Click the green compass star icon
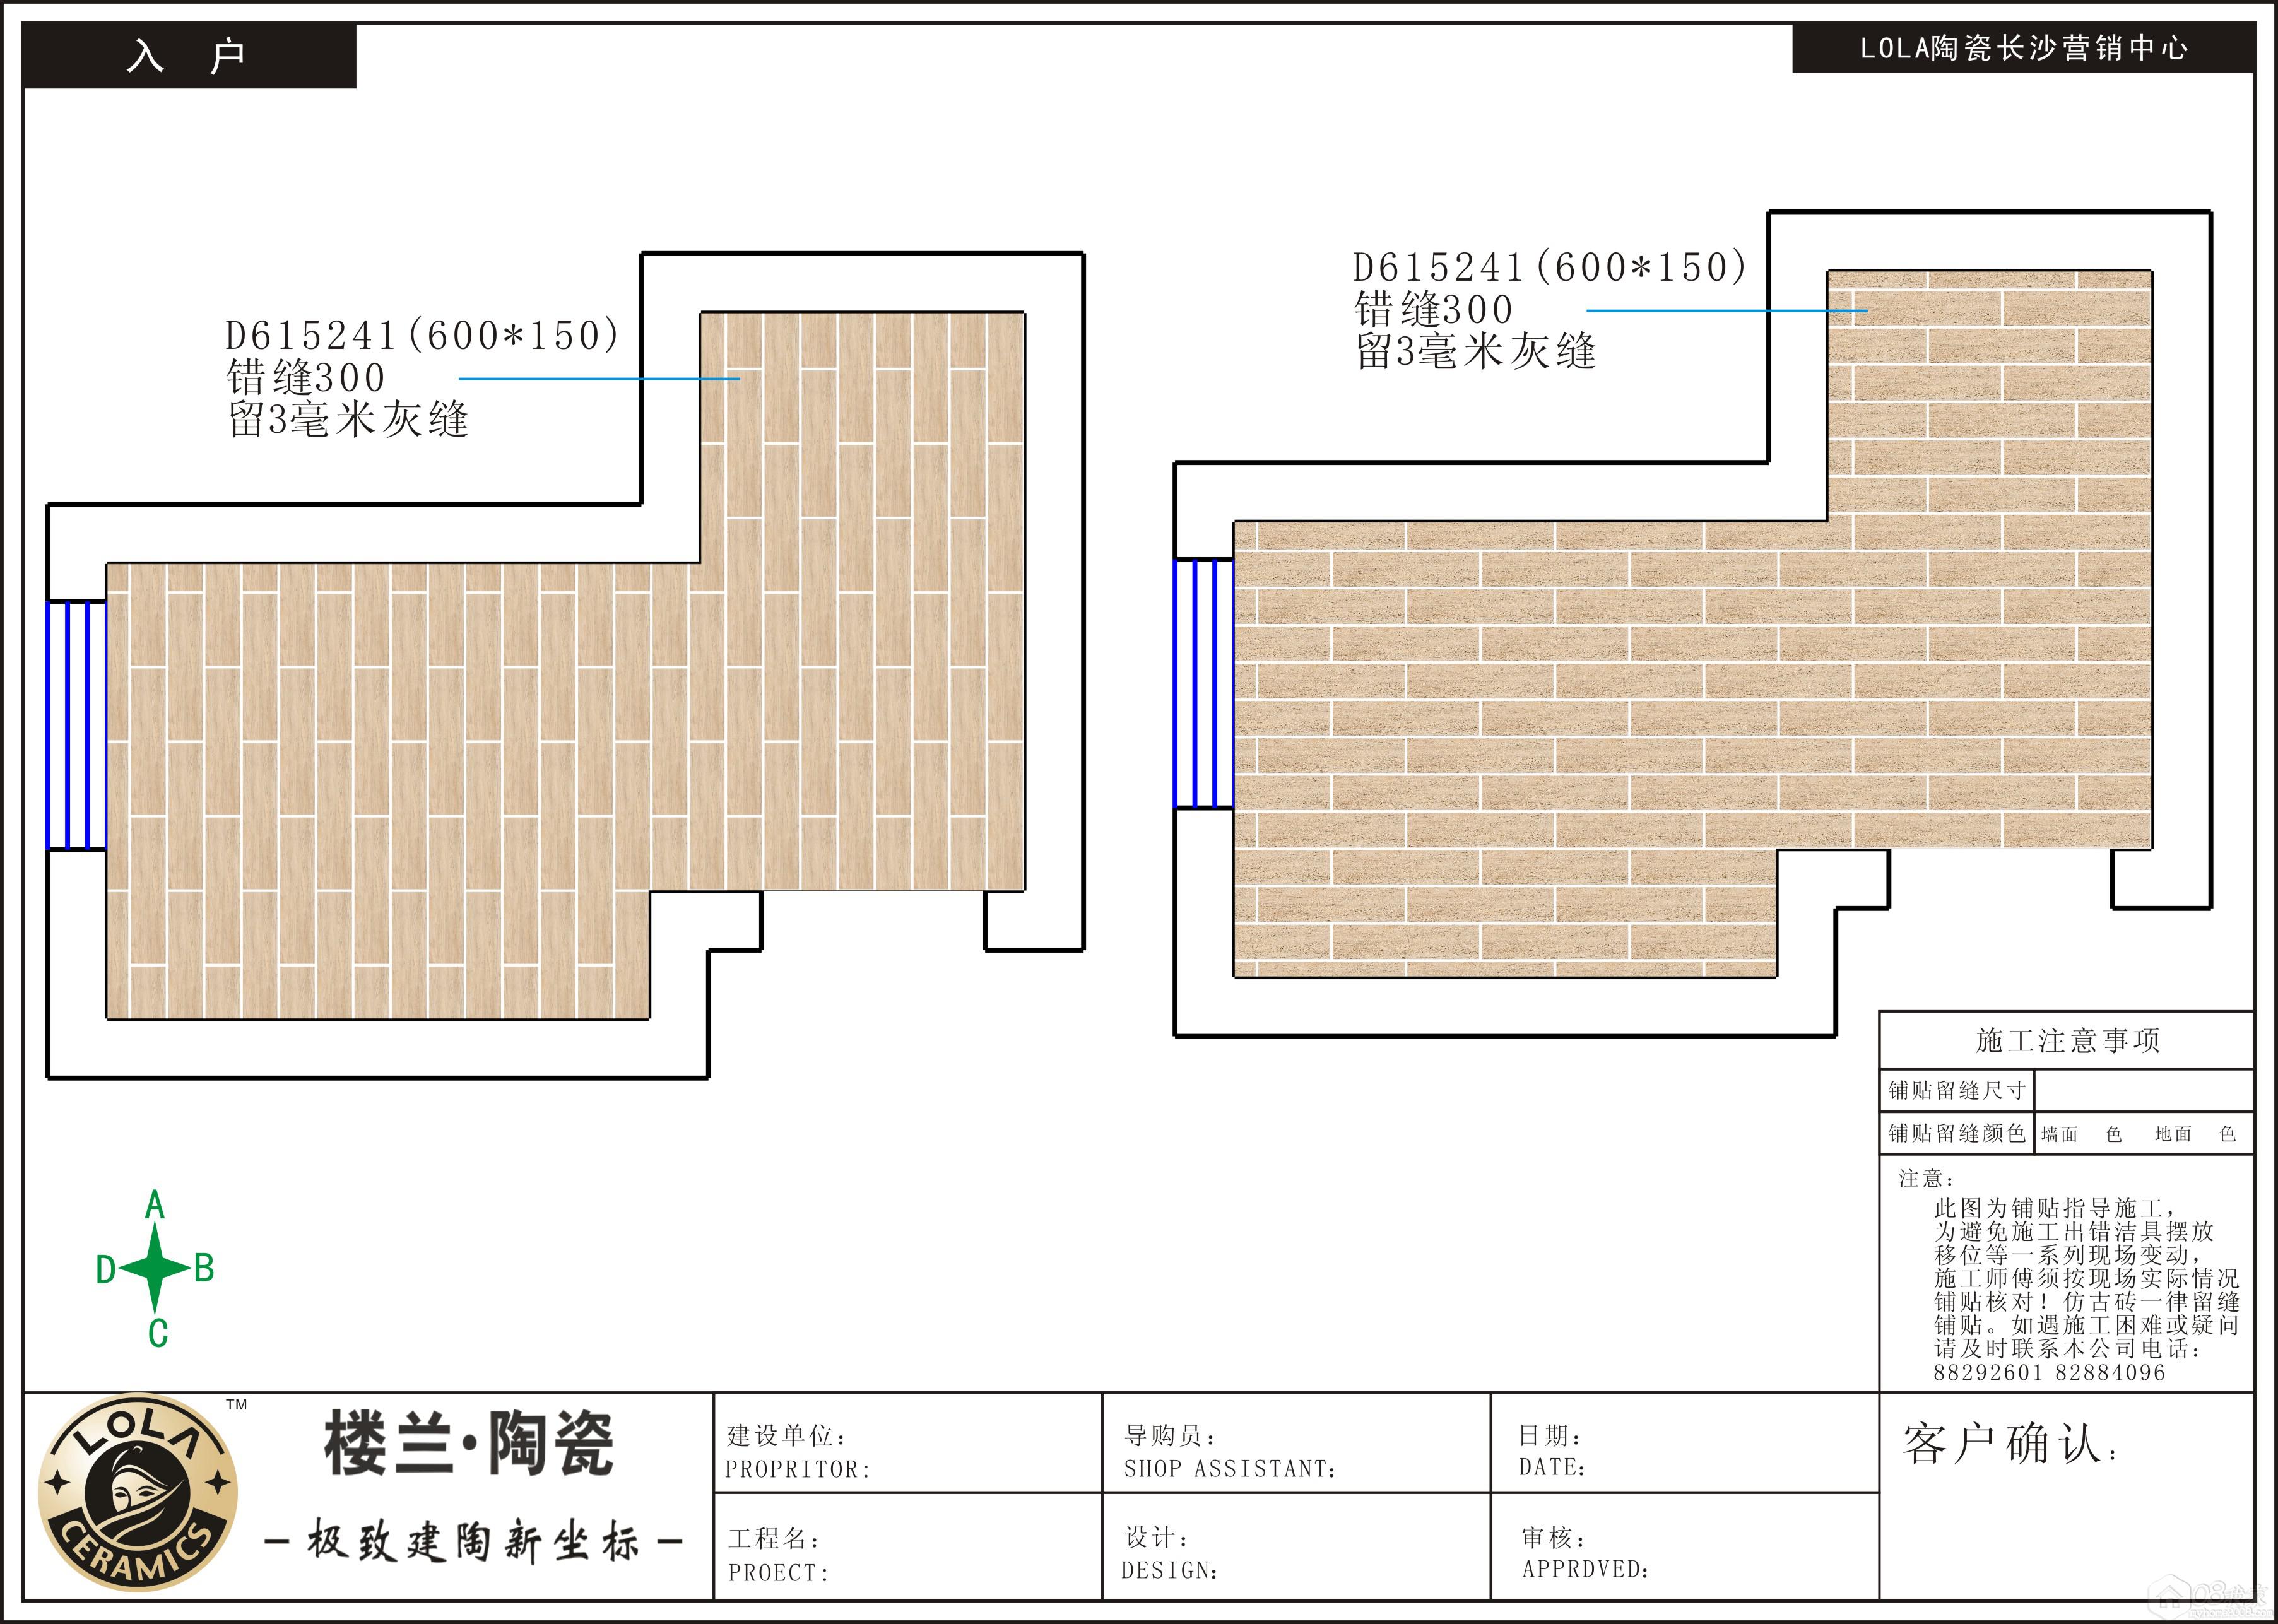The height and width of the screenshot is (1624, 2278). click(154, 1268)
